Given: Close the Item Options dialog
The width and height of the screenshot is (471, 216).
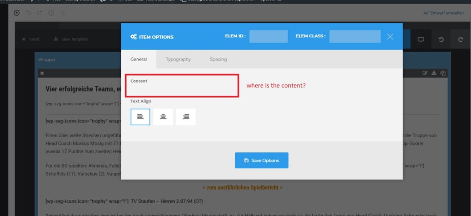Looking at the screenshot, I should tap(390, 36).
